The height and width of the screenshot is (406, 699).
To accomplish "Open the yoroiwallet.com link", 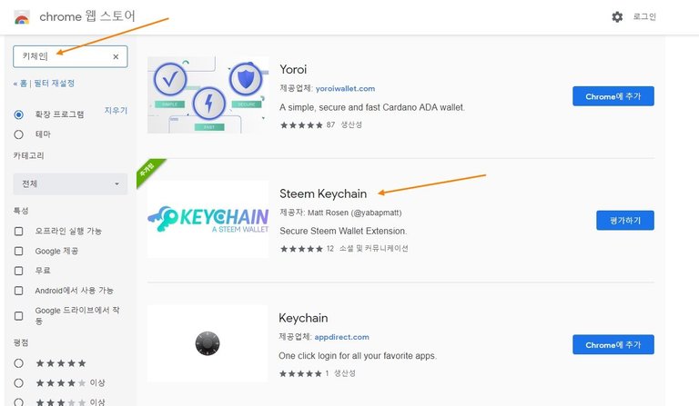I will point(345,89).
